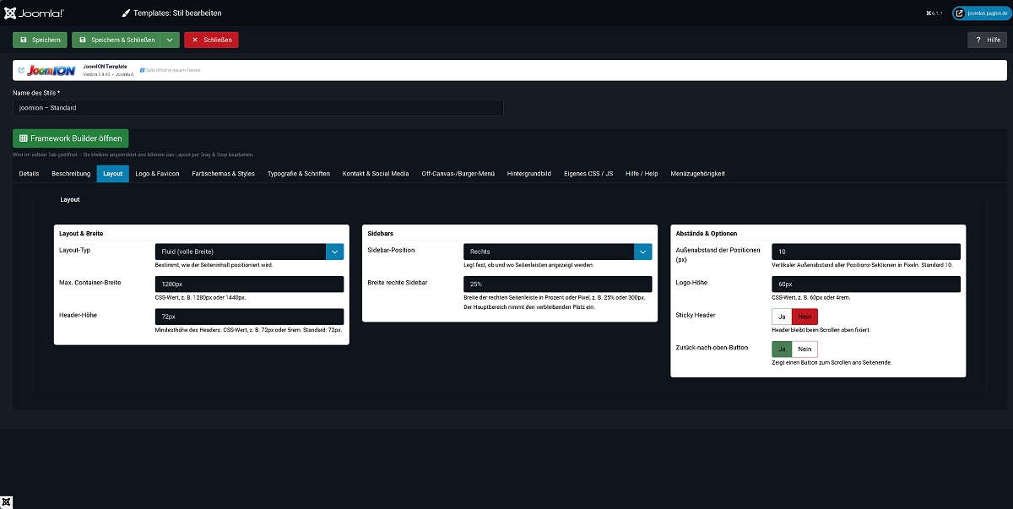
Task: Focus the Name des Stils input
Action: pos(258,108)
